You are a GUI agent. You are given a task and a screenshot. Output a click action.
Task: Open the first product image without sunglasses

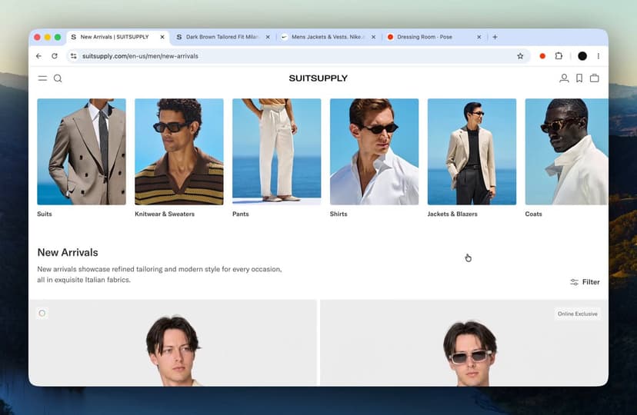click(x=172, y=343)
